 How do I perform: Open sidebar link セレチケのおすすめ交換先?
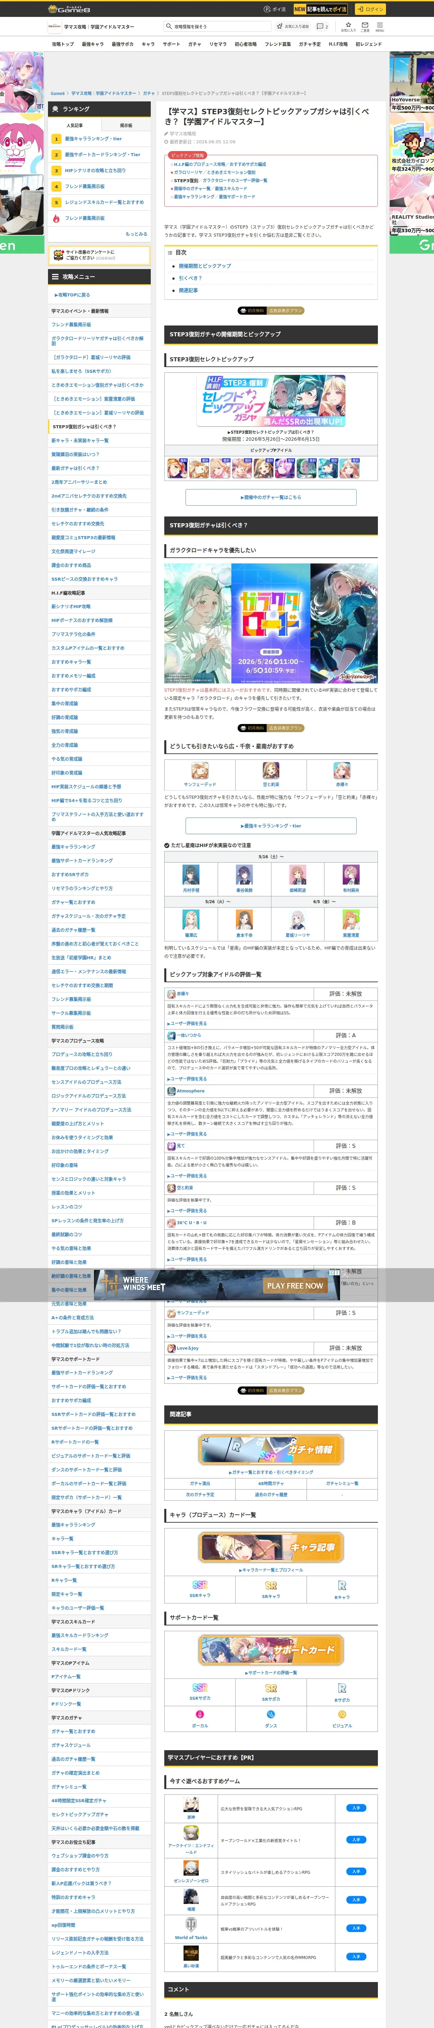click(78, 524)
